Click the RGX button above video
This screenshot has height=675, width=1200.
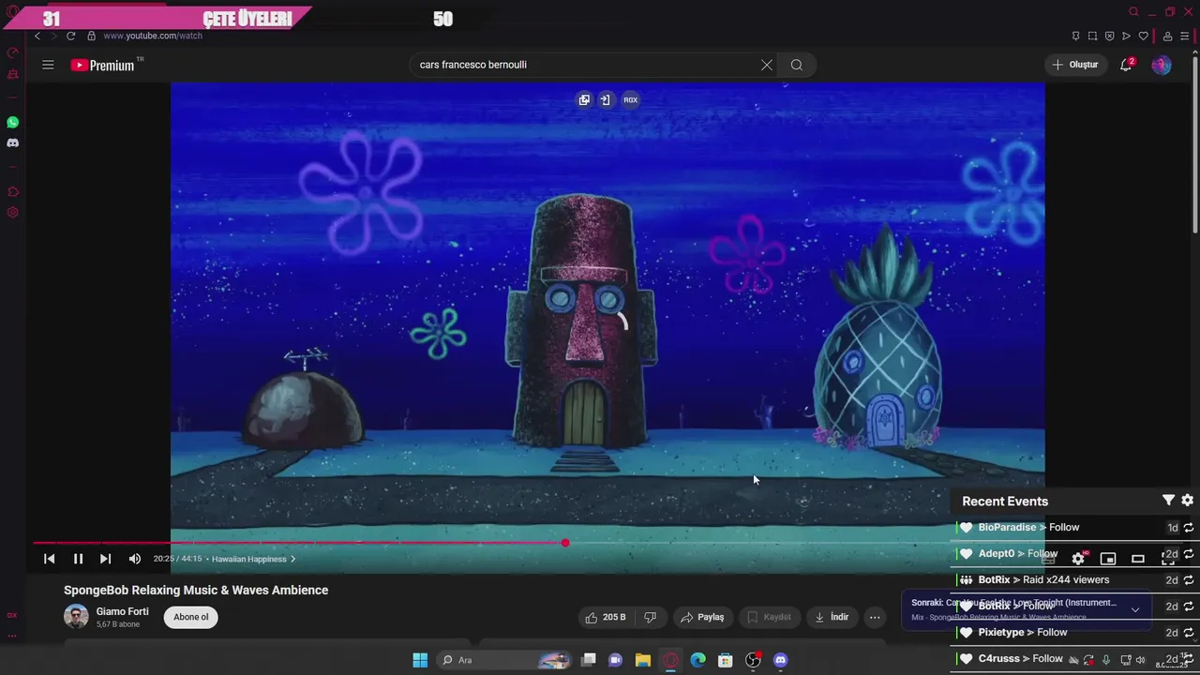tap(630, 99)
